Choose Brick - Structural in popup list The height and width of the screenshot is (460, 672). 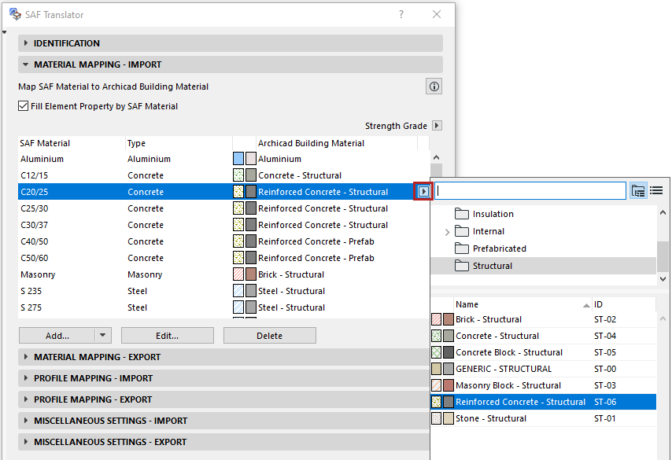point(544,319)
